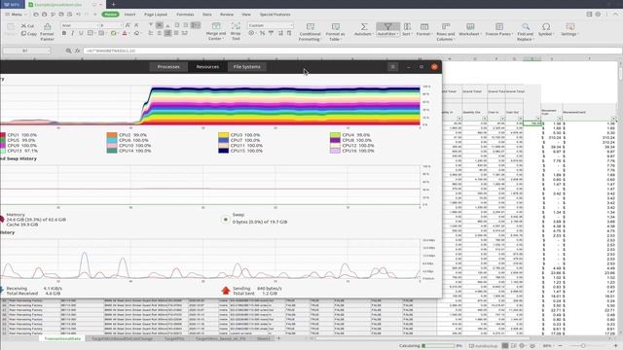Click Merge and Center button
The width and height of the screenshot is (623, 350).
coord(216,31)
